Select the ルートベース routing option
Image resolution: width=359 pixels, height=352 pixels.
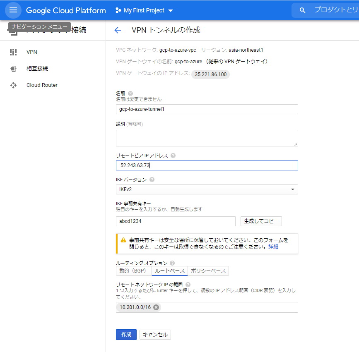[170, 271]
